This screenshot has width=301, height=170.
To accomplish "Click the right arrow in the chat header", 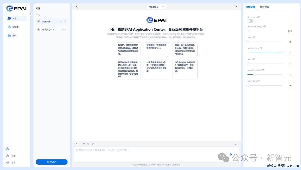I will coord(236,7).
